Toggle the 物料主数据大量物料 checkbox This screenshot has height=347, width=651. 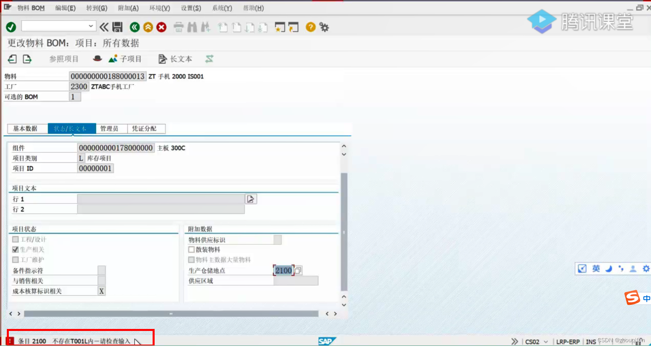[192, 260]
